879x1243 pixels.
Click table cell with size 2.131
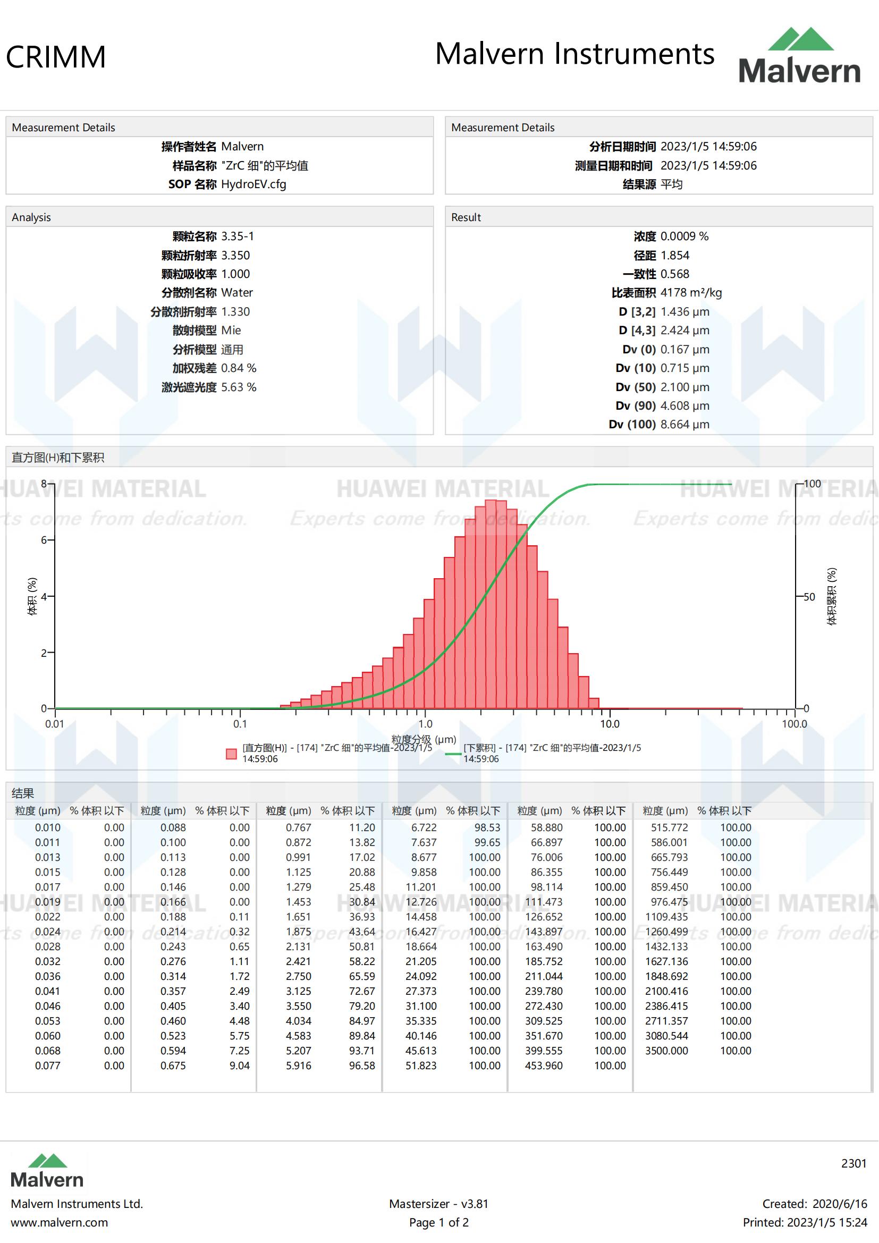pos(299,946)
